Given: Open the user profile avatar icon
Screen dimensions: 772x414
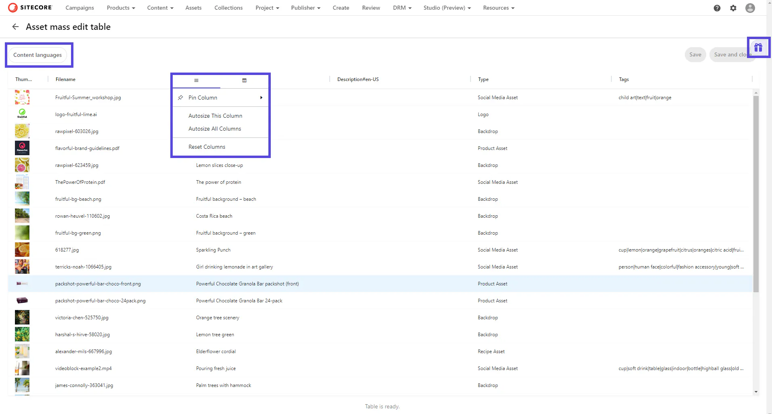Looking at the screenshot, I should 750,8.
